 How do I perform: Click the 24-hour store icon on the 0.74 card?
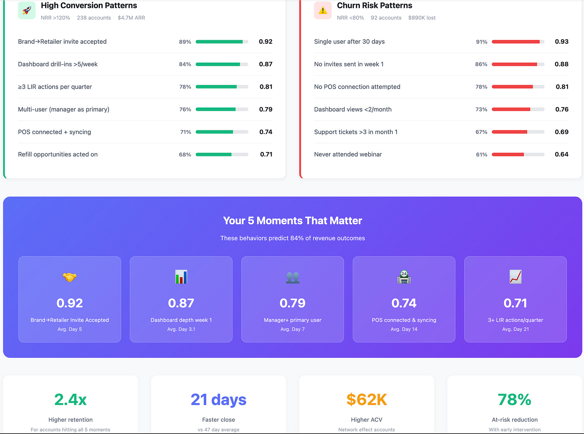click(404, 277)
